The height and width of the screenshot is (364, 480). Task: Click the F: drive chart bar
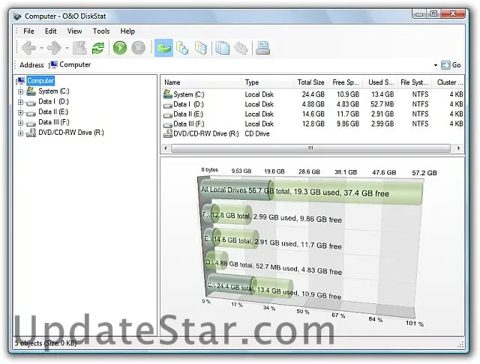pos(227,215)
